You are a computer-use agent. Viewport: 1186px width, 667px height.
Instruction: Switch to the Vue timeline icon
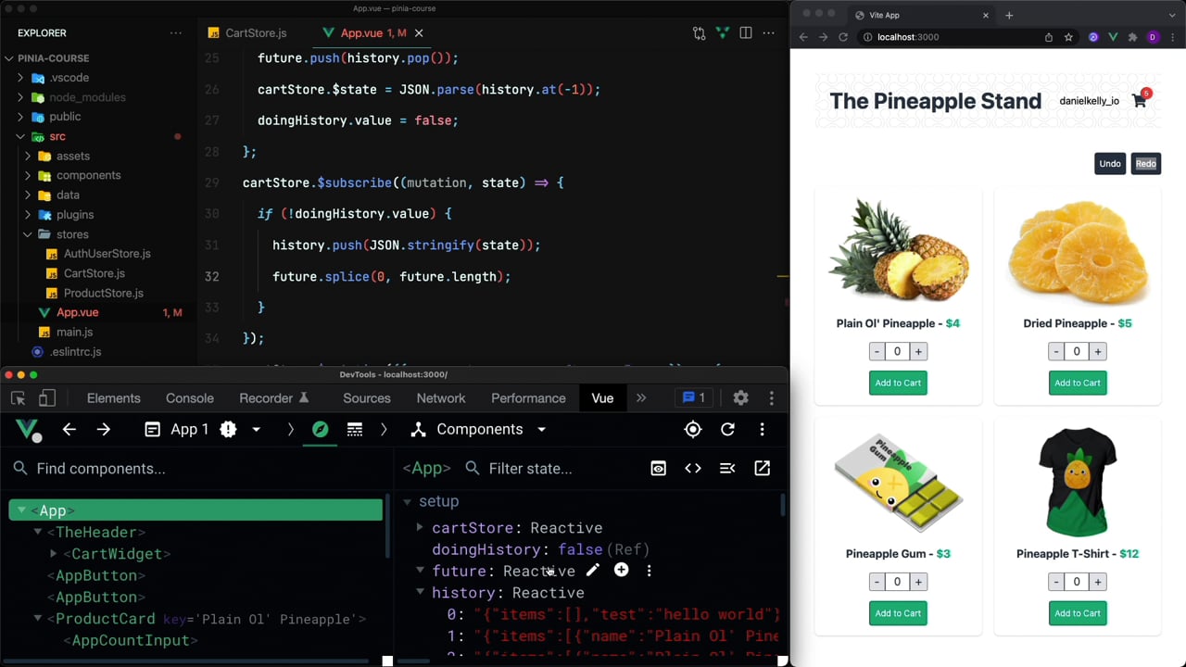pyautogui.click(x=354, y=430)
